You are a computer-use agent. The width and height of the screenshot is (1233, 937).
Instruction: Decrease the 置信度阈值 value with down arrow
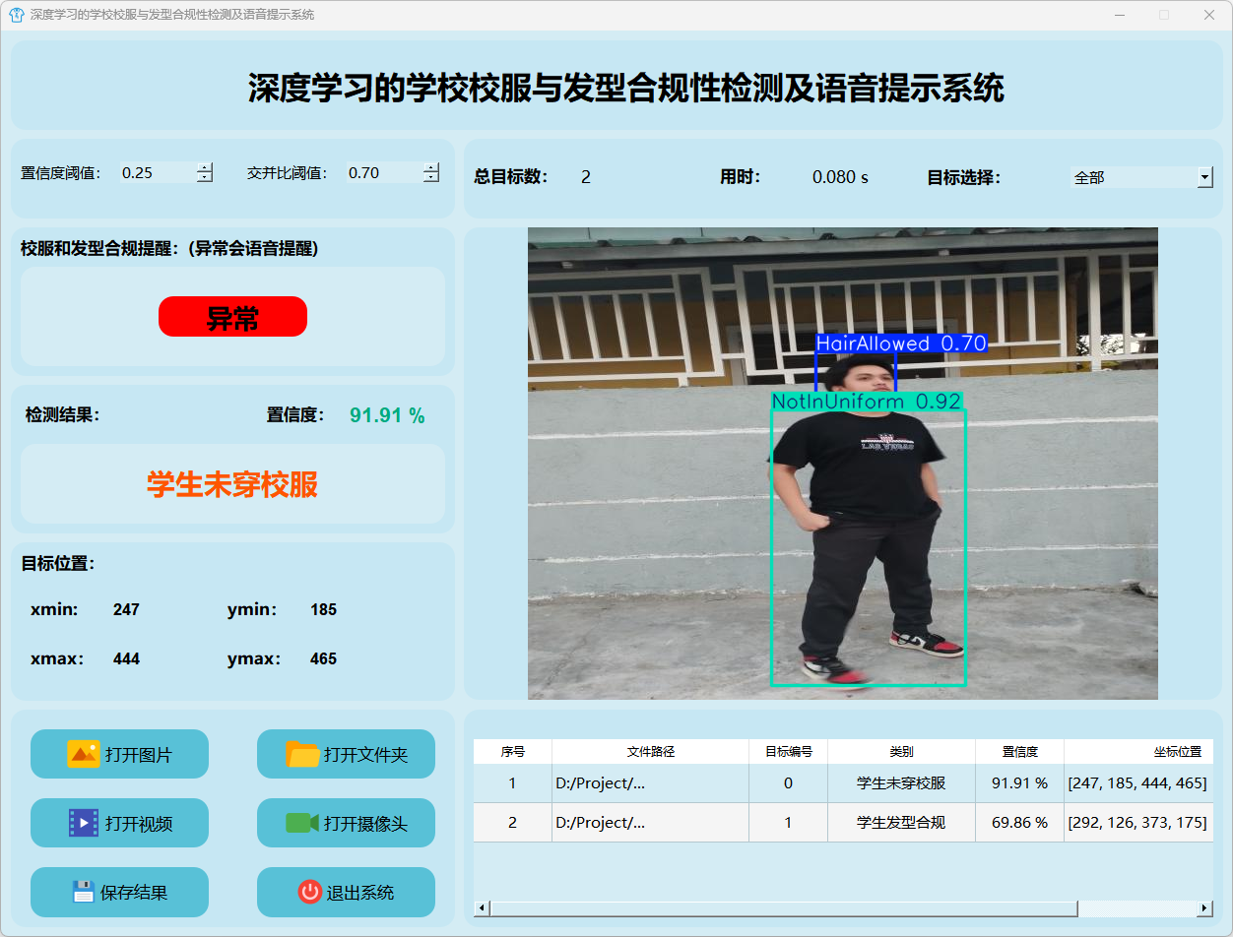[x=205, y=177]
